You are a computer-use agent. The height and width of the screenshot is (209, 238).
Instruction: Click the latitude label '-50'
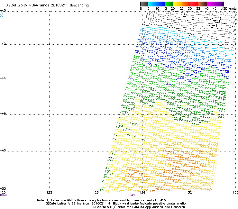pos(3,188)
